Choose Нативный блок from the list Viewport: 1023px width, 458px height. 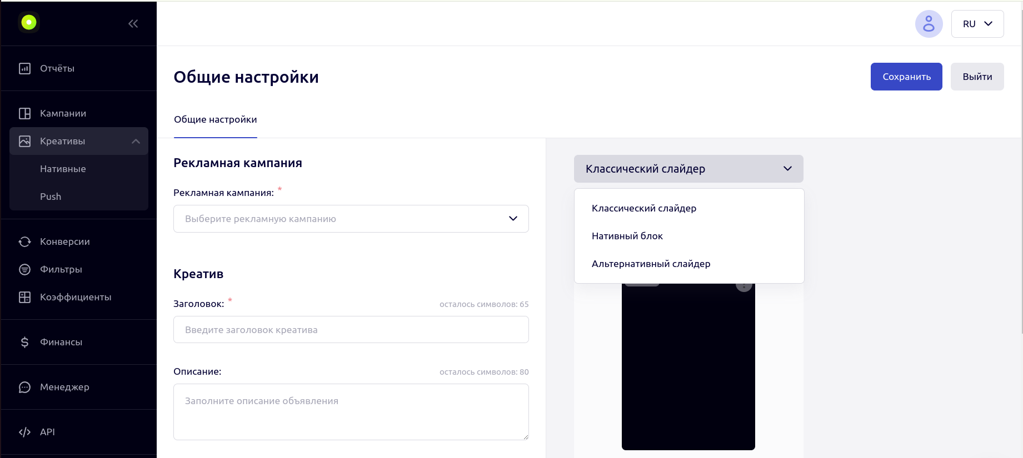(689, 236)
